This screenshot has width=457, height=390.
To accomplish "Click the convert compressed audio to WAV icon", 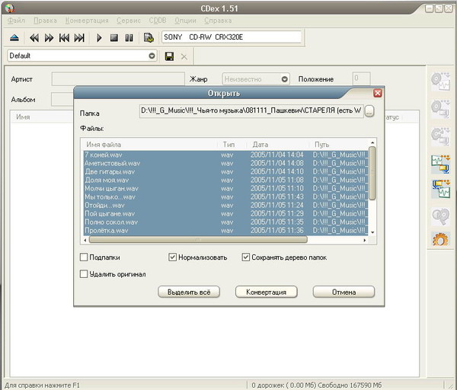I will [441, 189].
